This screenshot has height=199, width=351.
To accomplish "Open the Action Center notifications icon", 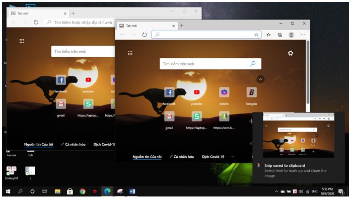I will pos(341,191).
